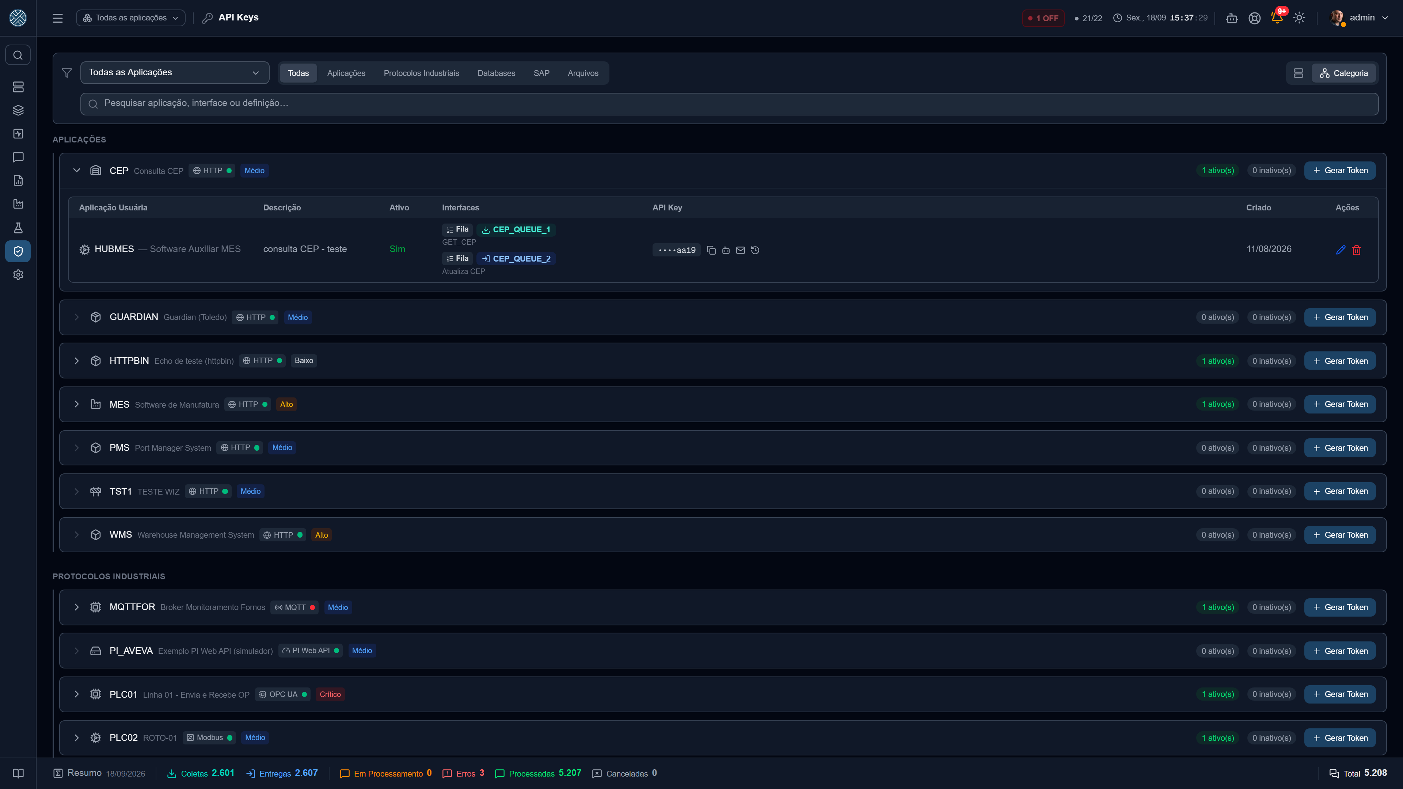
Task: Expand the HTTPBIN application row
Action: point(77,361)
